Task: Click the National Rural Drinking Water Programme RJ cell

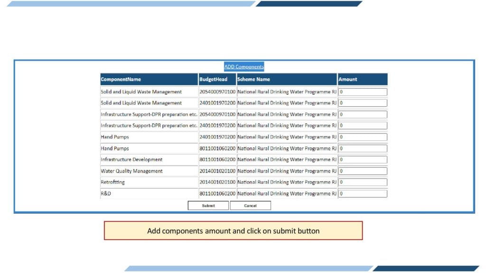Action: pyautogui.click(x=287, y=91)
